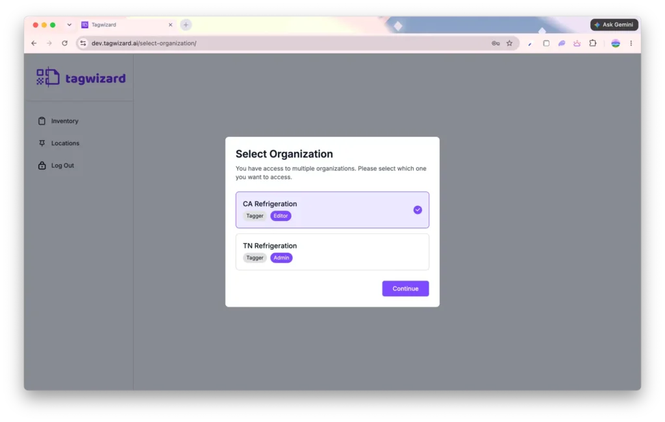
Task: Close the Tagwizard tab
Action: pos(171,25)
